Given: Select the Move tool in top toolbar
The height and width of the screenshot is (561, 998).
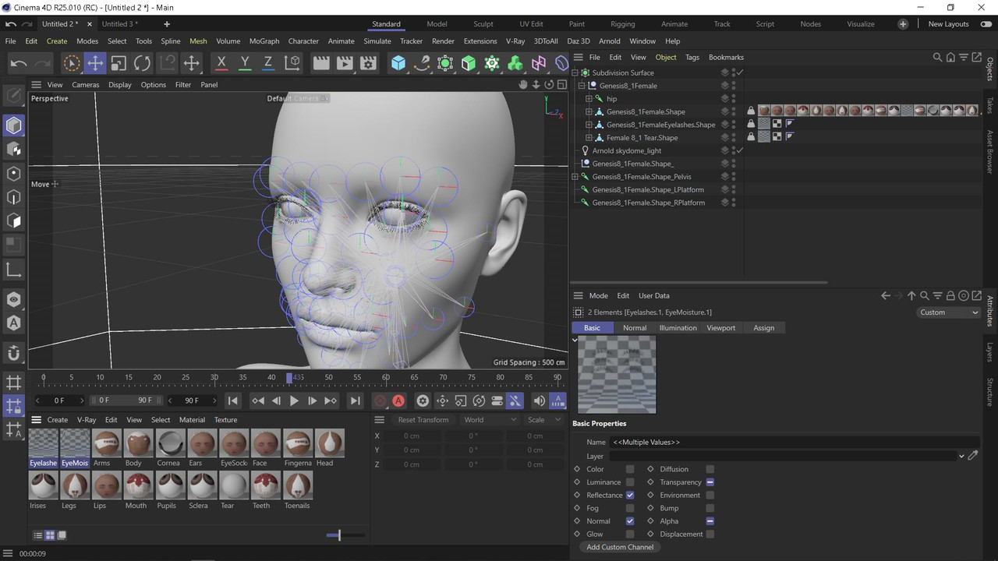Looking at the screenshot, I should [x=94, y=63].
